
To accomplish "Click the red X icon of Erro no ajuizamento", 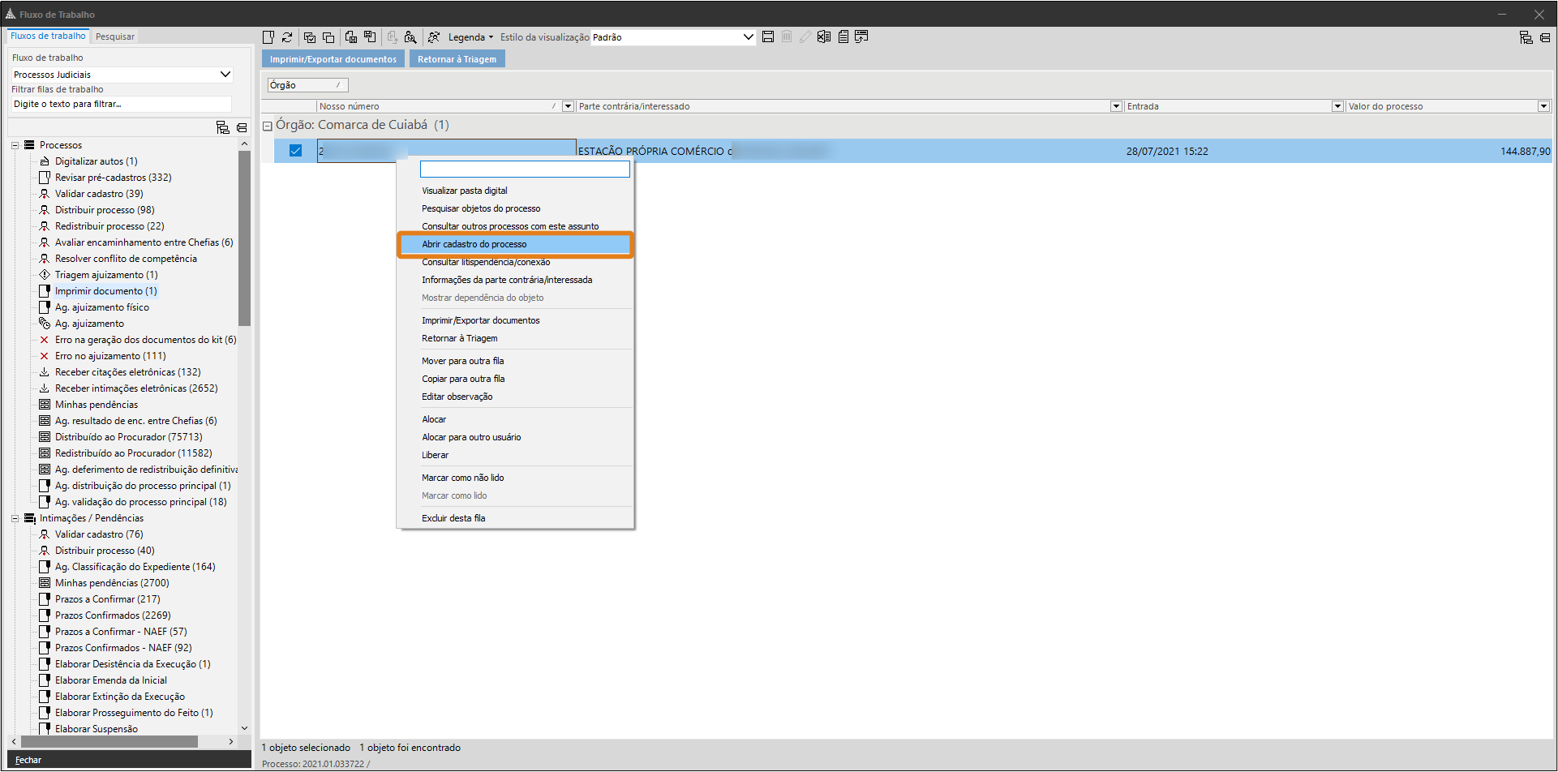I will [x=45, y=356].
